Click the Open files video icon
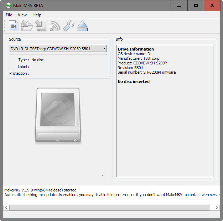 click(14, 26)
